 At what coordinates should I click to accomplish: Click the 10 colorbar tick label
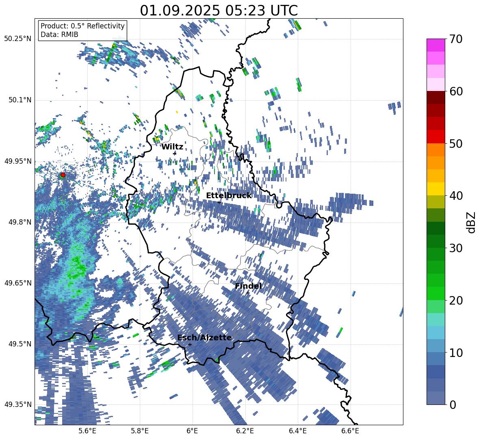[x=456, y=353]
